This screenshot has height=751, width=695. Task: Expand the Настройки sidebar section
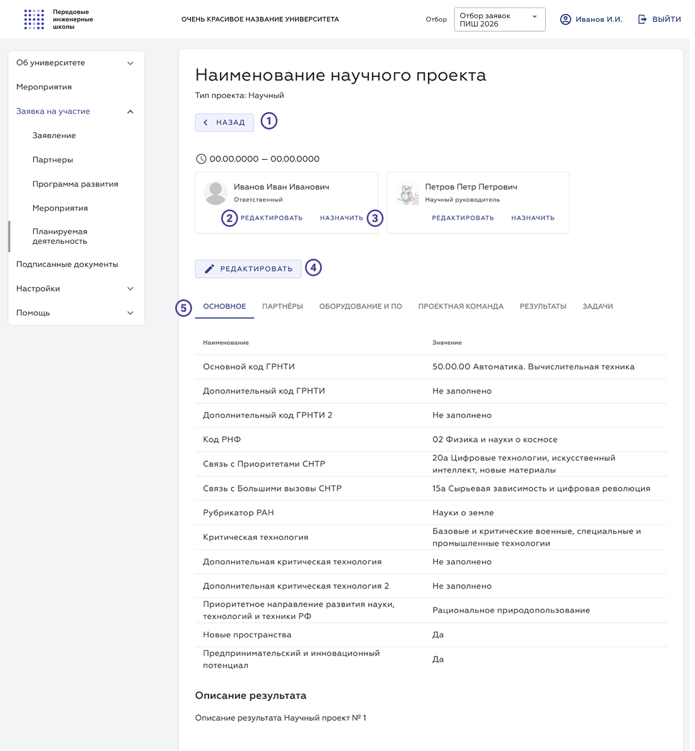coord(76,289)
